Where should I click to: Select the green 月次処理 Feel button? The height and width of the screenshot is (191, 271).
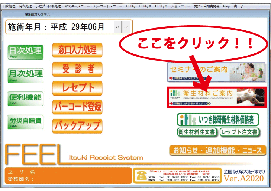coord(25,76)
